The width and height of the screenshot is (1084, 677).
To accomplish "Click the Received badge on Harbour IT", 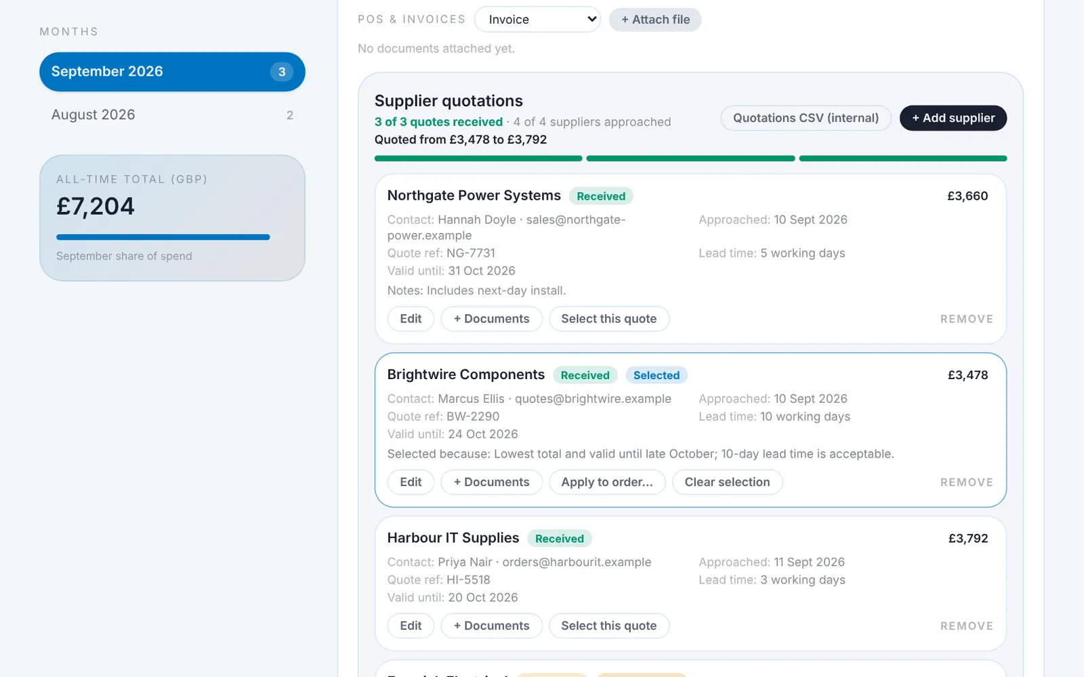I will coord(559,539).
